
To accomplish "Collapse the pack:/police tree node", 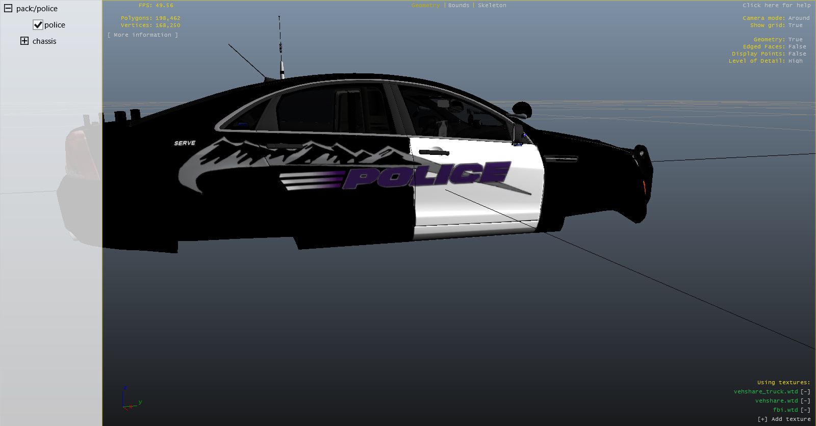I will point(8,9).
